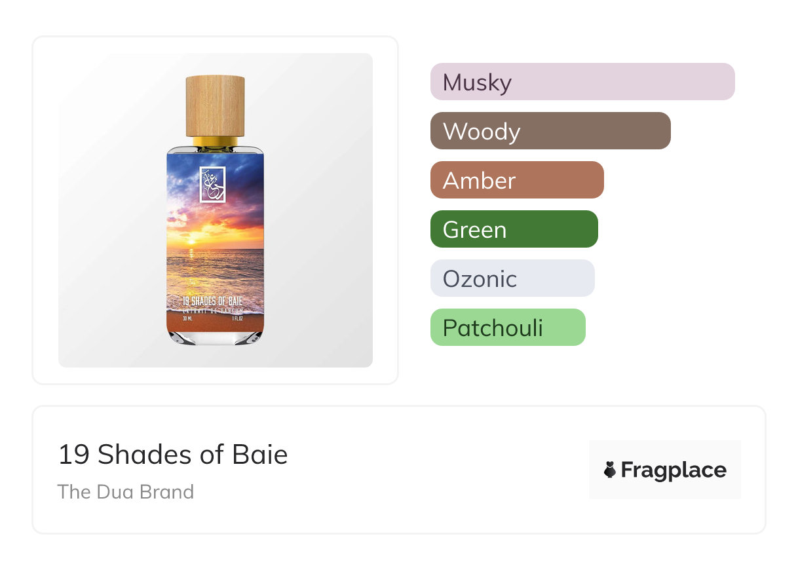The image size is (798, 566).
Task: Click the clear glass base of the bottle
Action: 215,337
